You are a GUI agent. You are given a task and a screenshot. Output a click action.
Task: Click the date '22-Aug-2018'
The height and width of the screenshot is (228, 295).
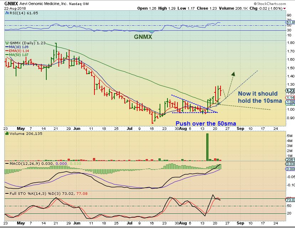[x=15, y=9]
